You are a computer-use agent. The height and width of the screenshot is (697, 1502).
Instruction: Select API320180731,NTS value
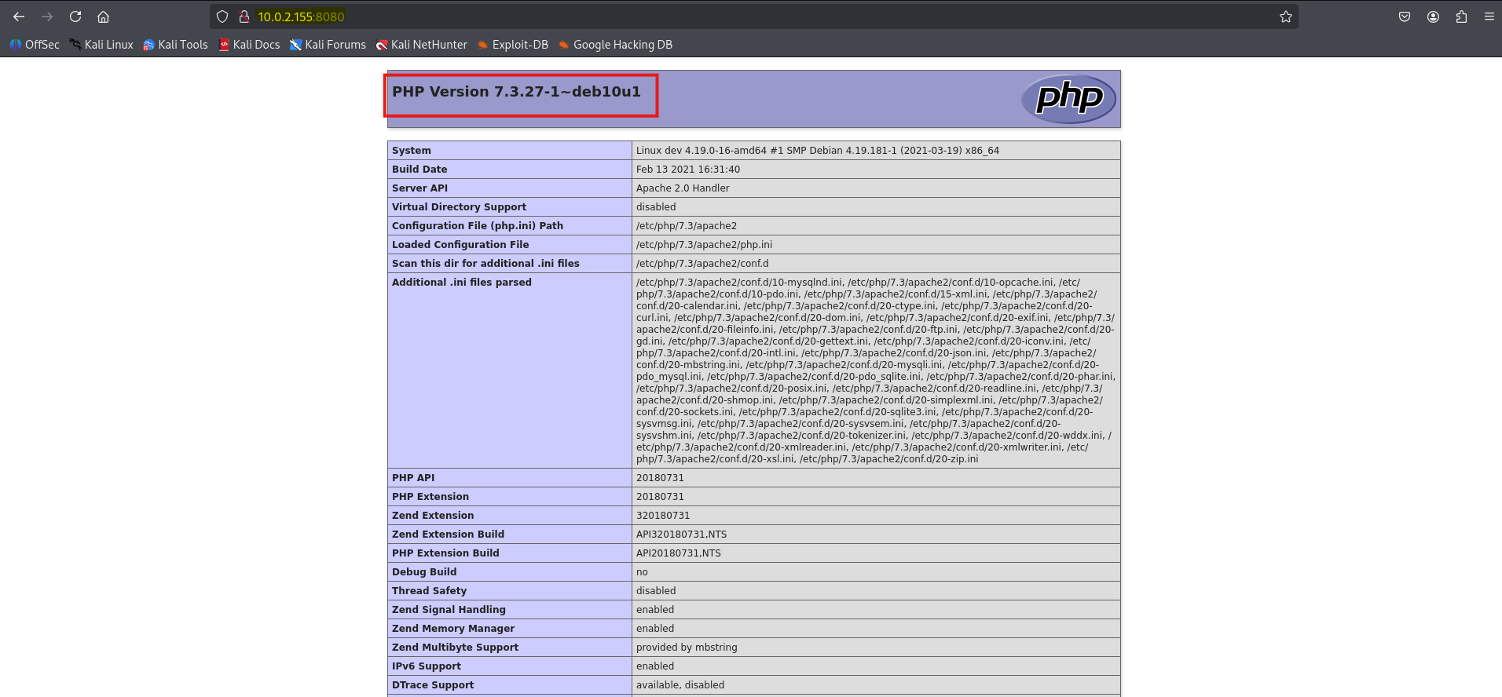[x=681, y=535]
